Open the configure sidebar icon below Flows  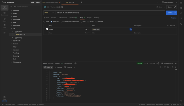point(5,33)
